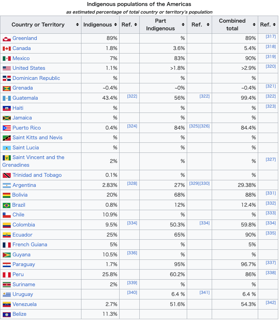This screenshot has width=280, height=322.
Task: Go to the French Guiana article
Action: (x=30, y=245)
